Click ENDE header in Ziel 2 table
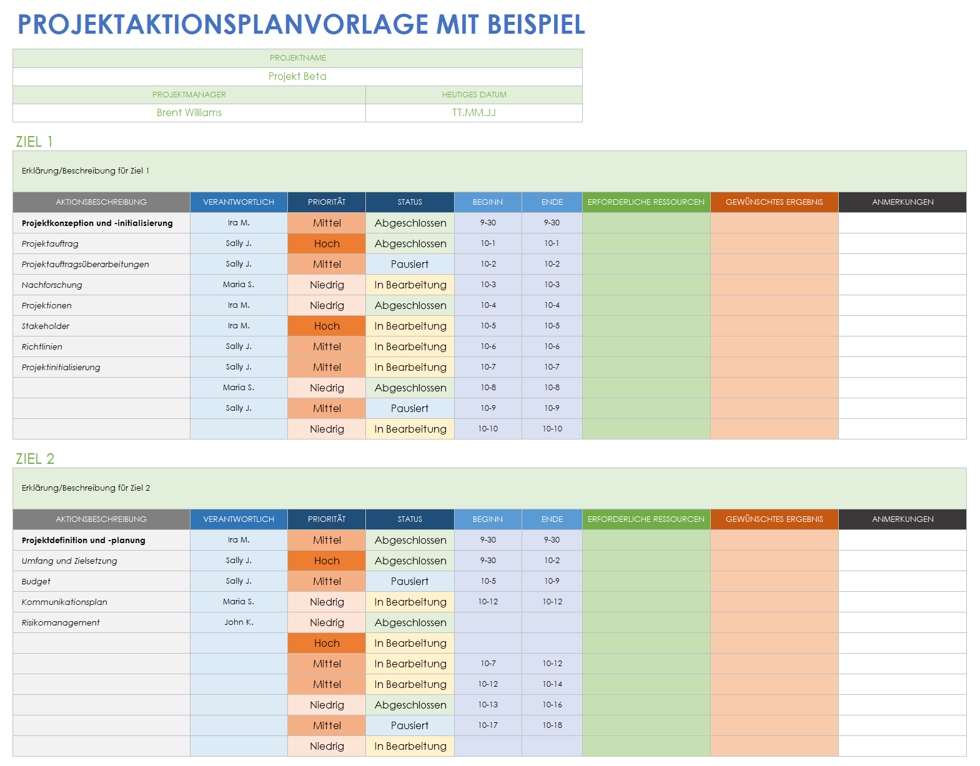980x766 pixels. tap(552, 519)
